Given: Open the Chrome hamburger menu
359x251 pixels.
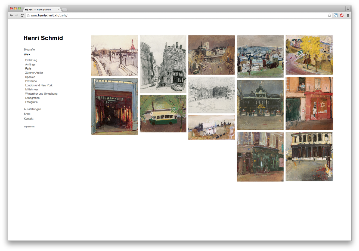Looking at the screenshot, I should point(348,16).
